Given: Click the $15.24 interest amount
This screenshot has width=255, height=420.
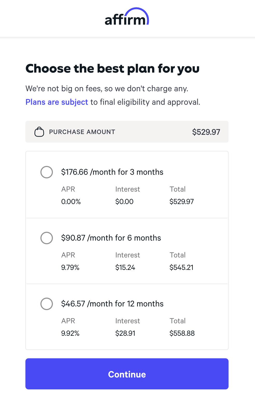Looking at the screenshot, I should tap(125, 268).
